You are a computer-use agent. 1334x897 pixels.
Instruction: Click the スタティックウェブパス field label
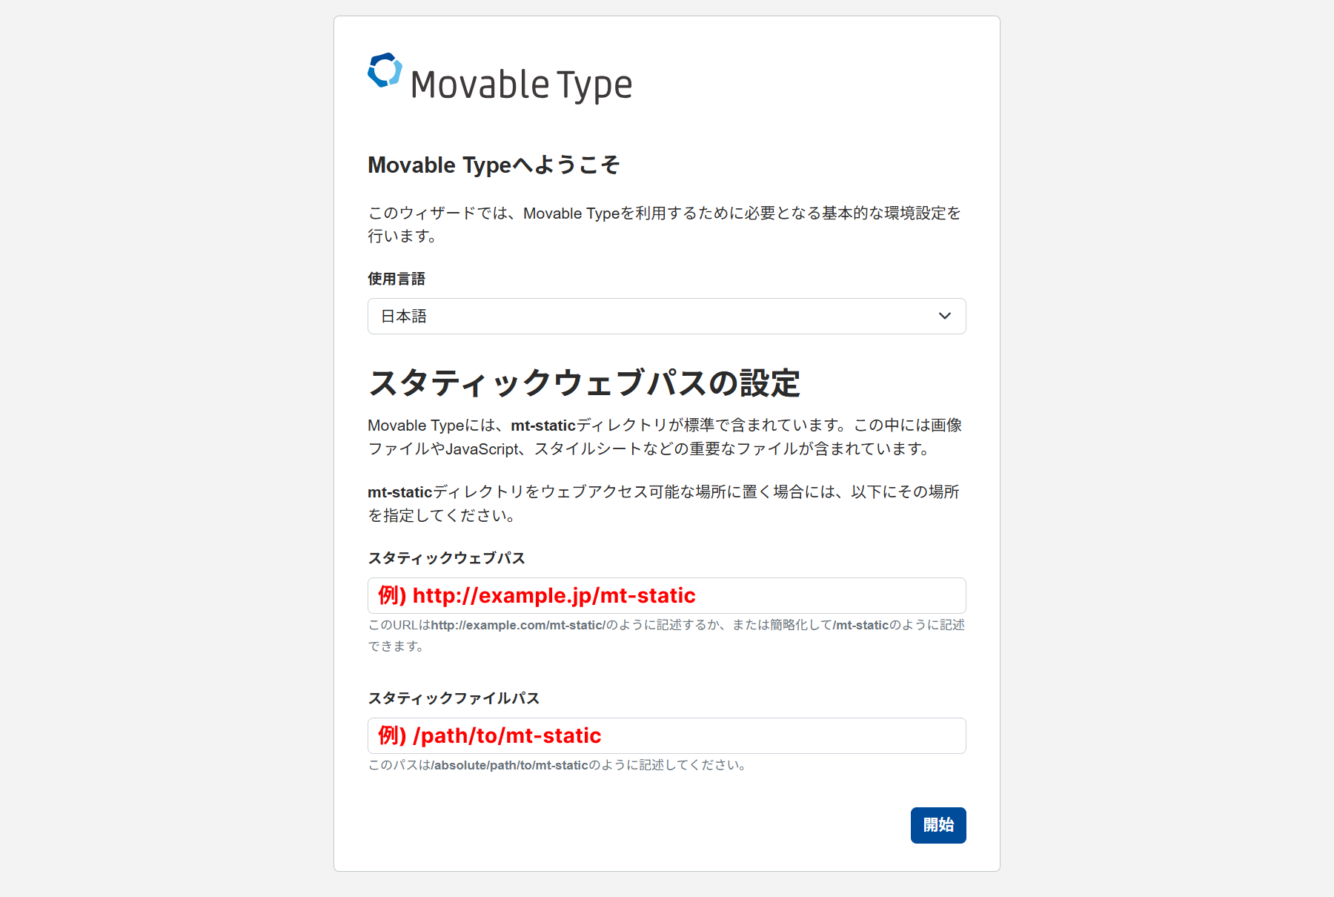[446, 558]
